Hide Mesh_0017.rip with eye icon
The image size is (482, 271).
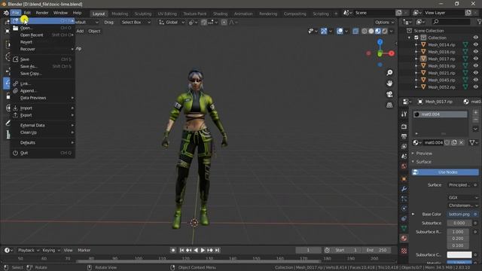click(475, 59)
